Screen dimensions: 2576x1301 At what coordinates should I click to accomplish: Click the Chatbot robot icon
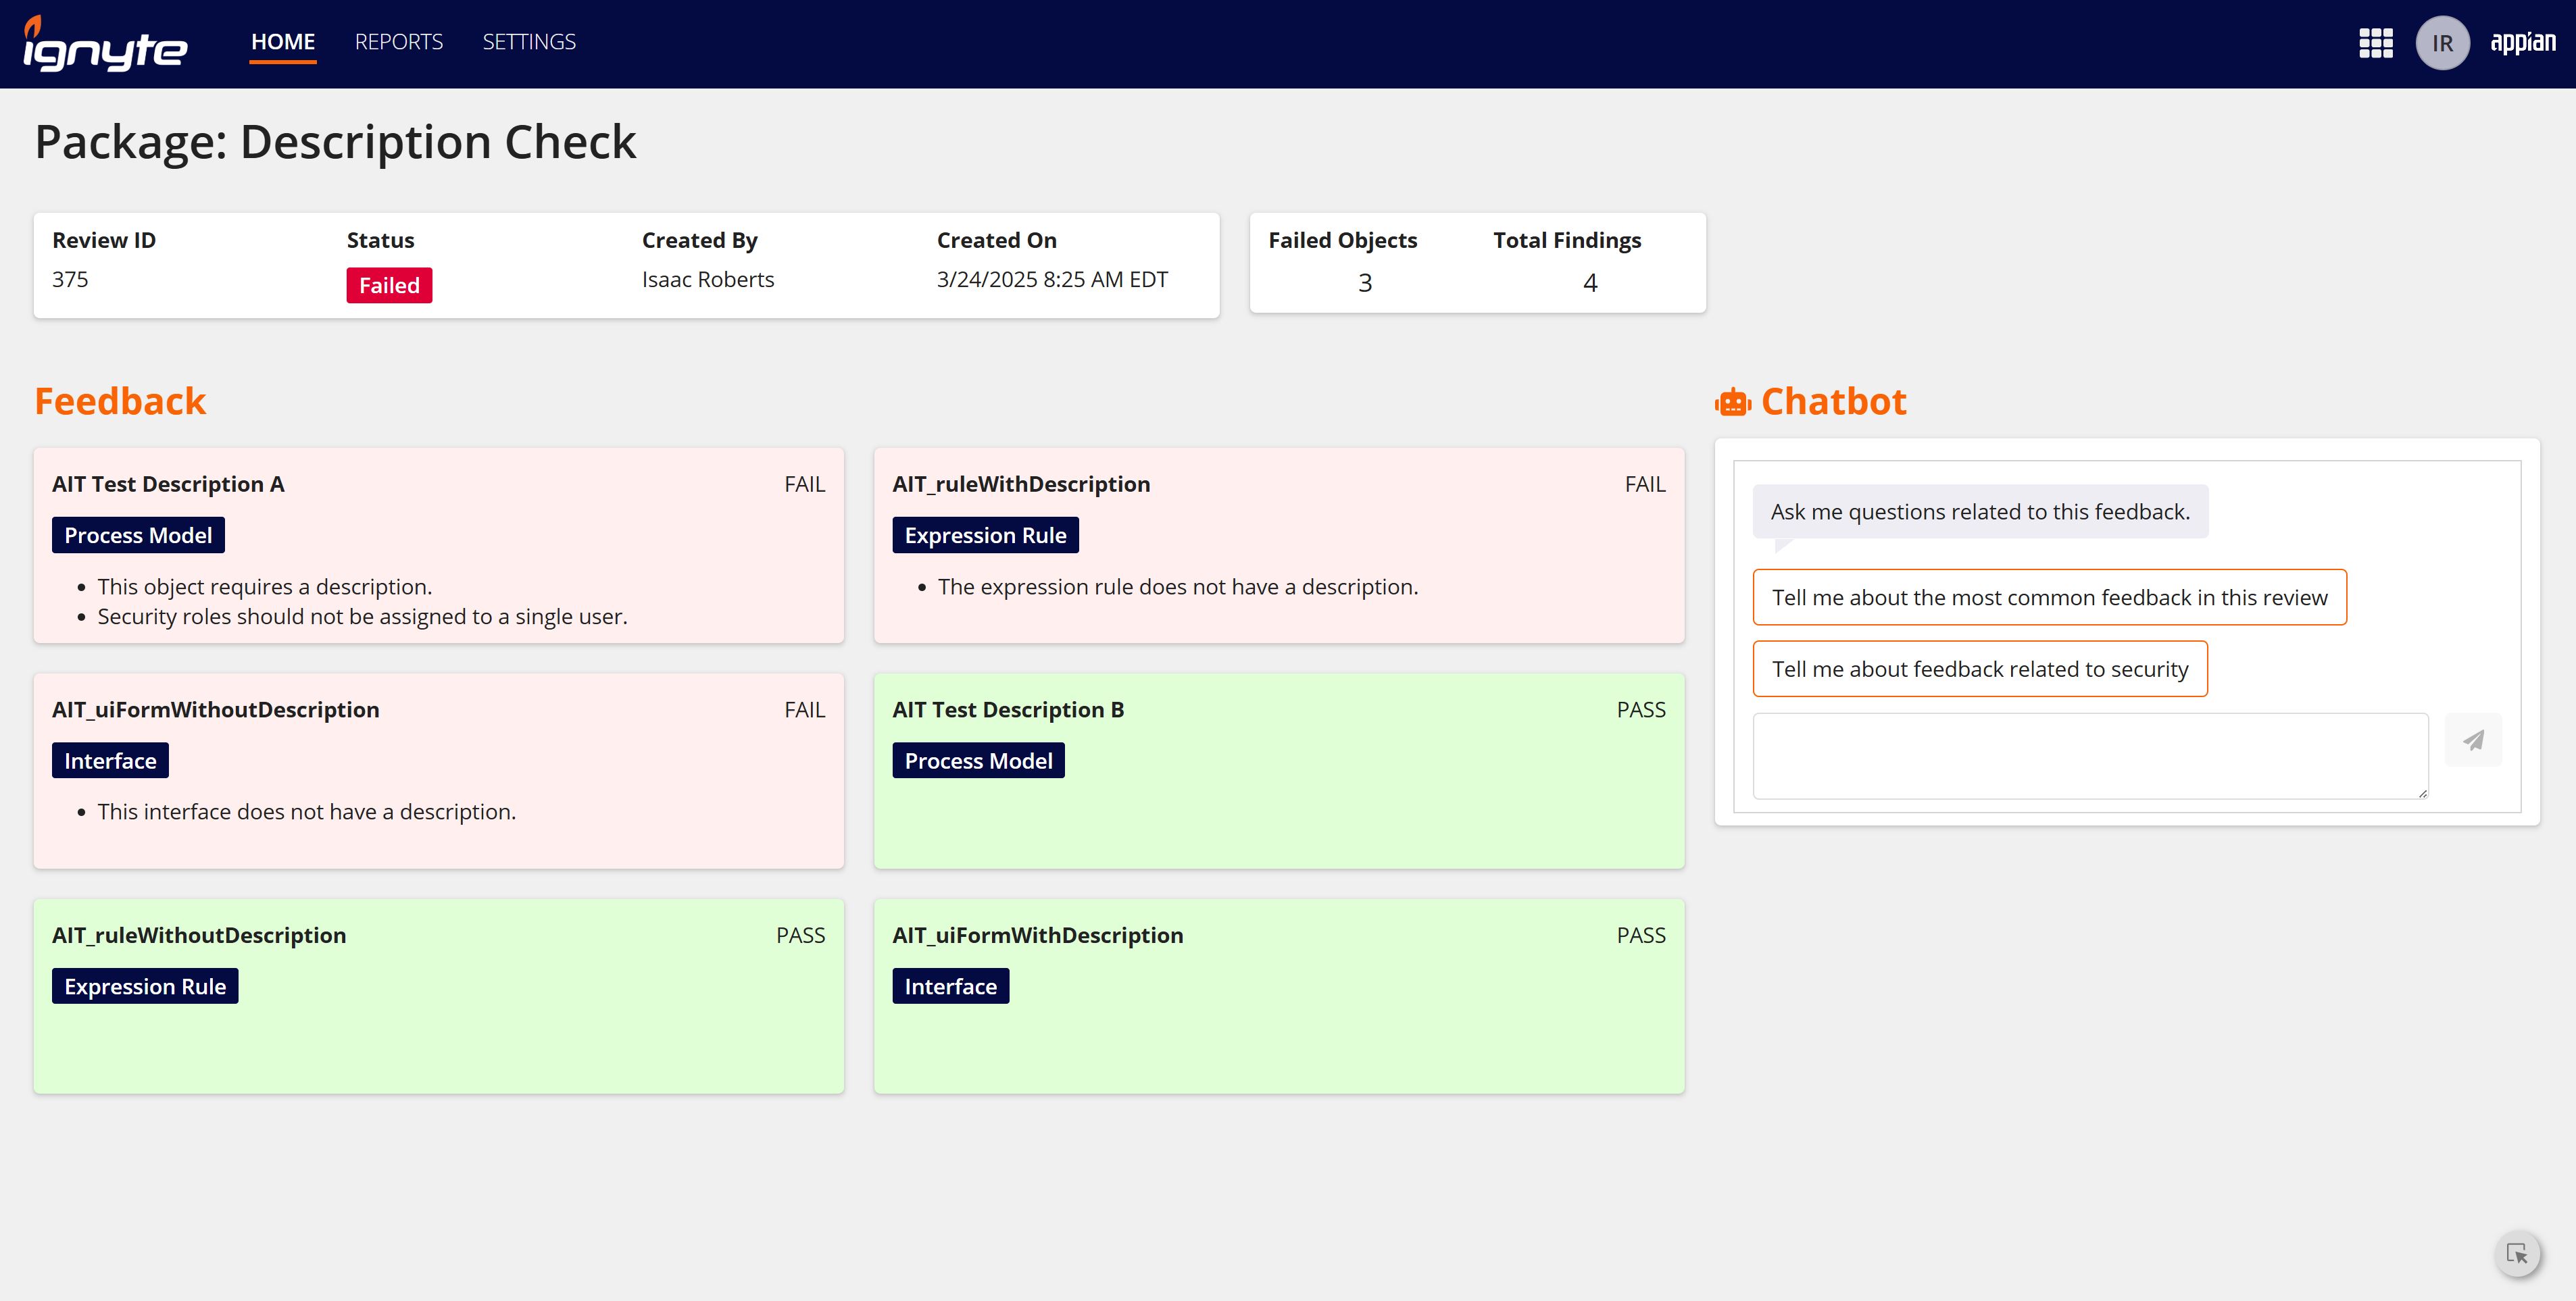(1733, 403)
